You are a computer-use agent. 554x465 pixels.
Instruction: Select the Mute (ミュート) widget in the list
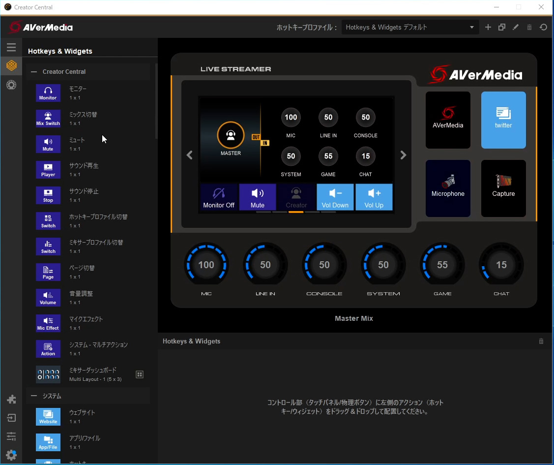click(48, 144)
